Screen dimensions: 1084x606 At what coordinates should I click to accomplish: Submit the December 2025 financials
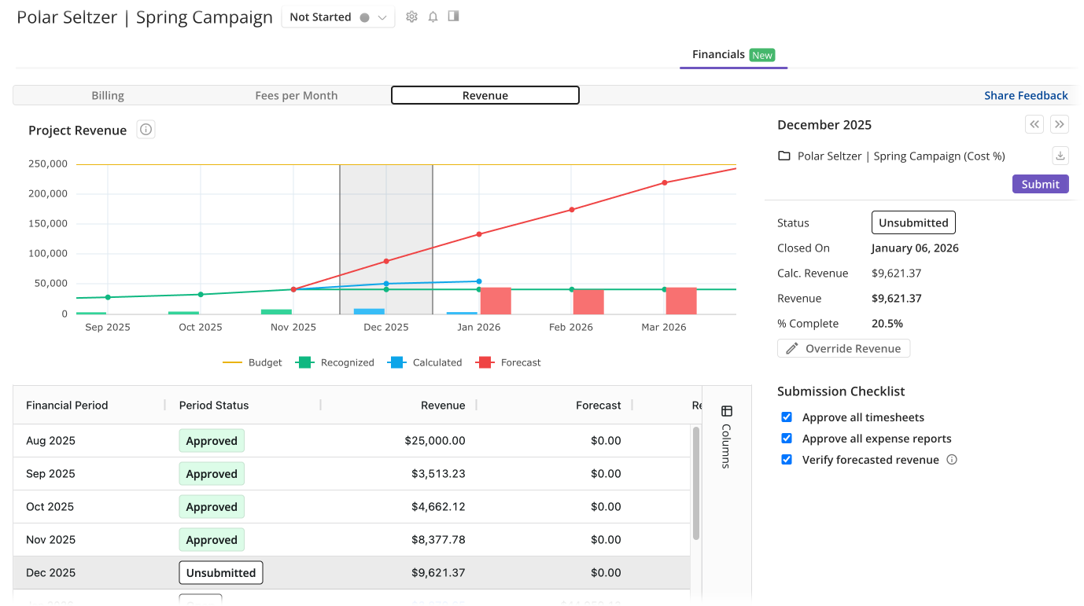[x=1040, y=183]
